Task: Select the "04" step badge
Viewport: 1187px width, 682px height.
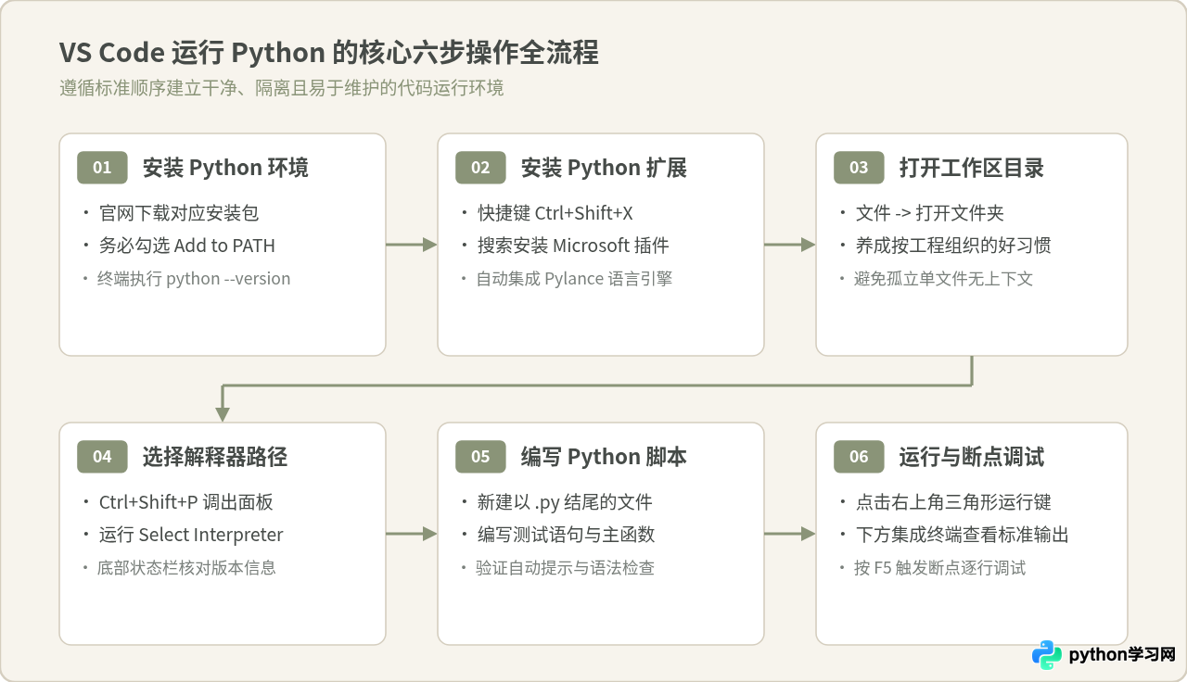Action: tap(102, 457)
